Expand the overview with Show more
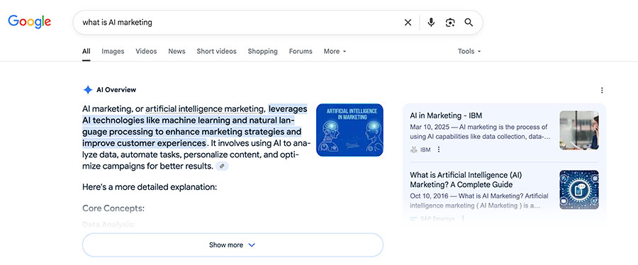The width and height of the screenshot is (638, 265). (233, 244)
